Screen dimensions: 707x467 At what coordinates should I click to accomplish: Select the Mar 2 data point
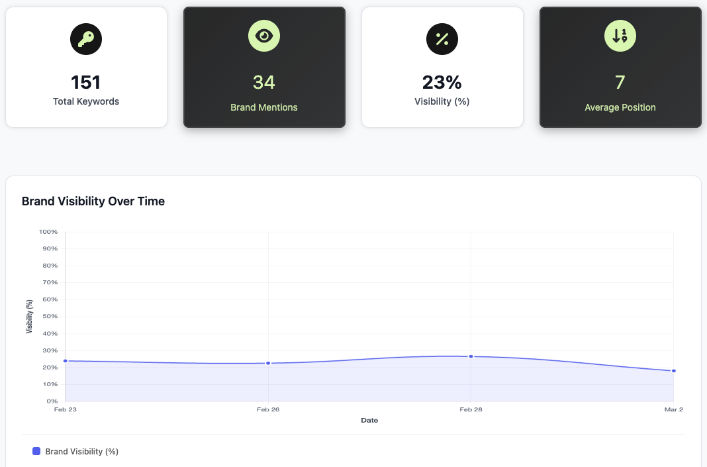pos(673,371)
